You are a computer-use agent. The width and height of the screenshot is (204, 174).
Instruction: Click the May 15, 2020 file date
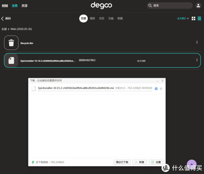click(x=87, y=60)
